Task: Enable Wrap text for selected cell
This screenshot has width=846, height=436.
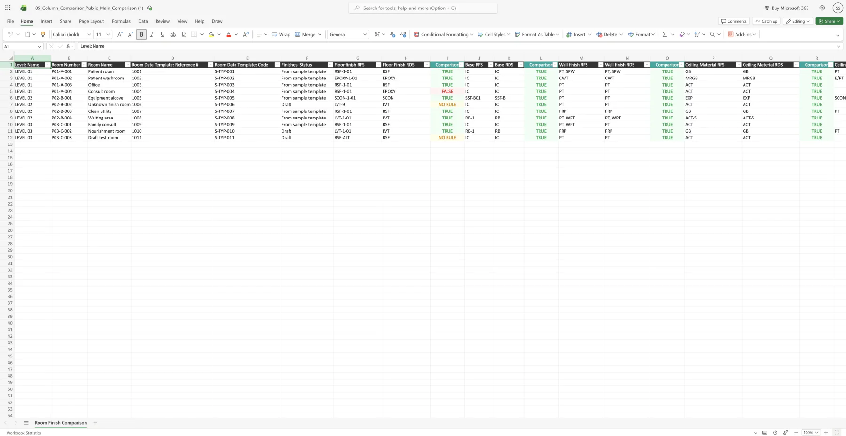Action: (281, 34)
